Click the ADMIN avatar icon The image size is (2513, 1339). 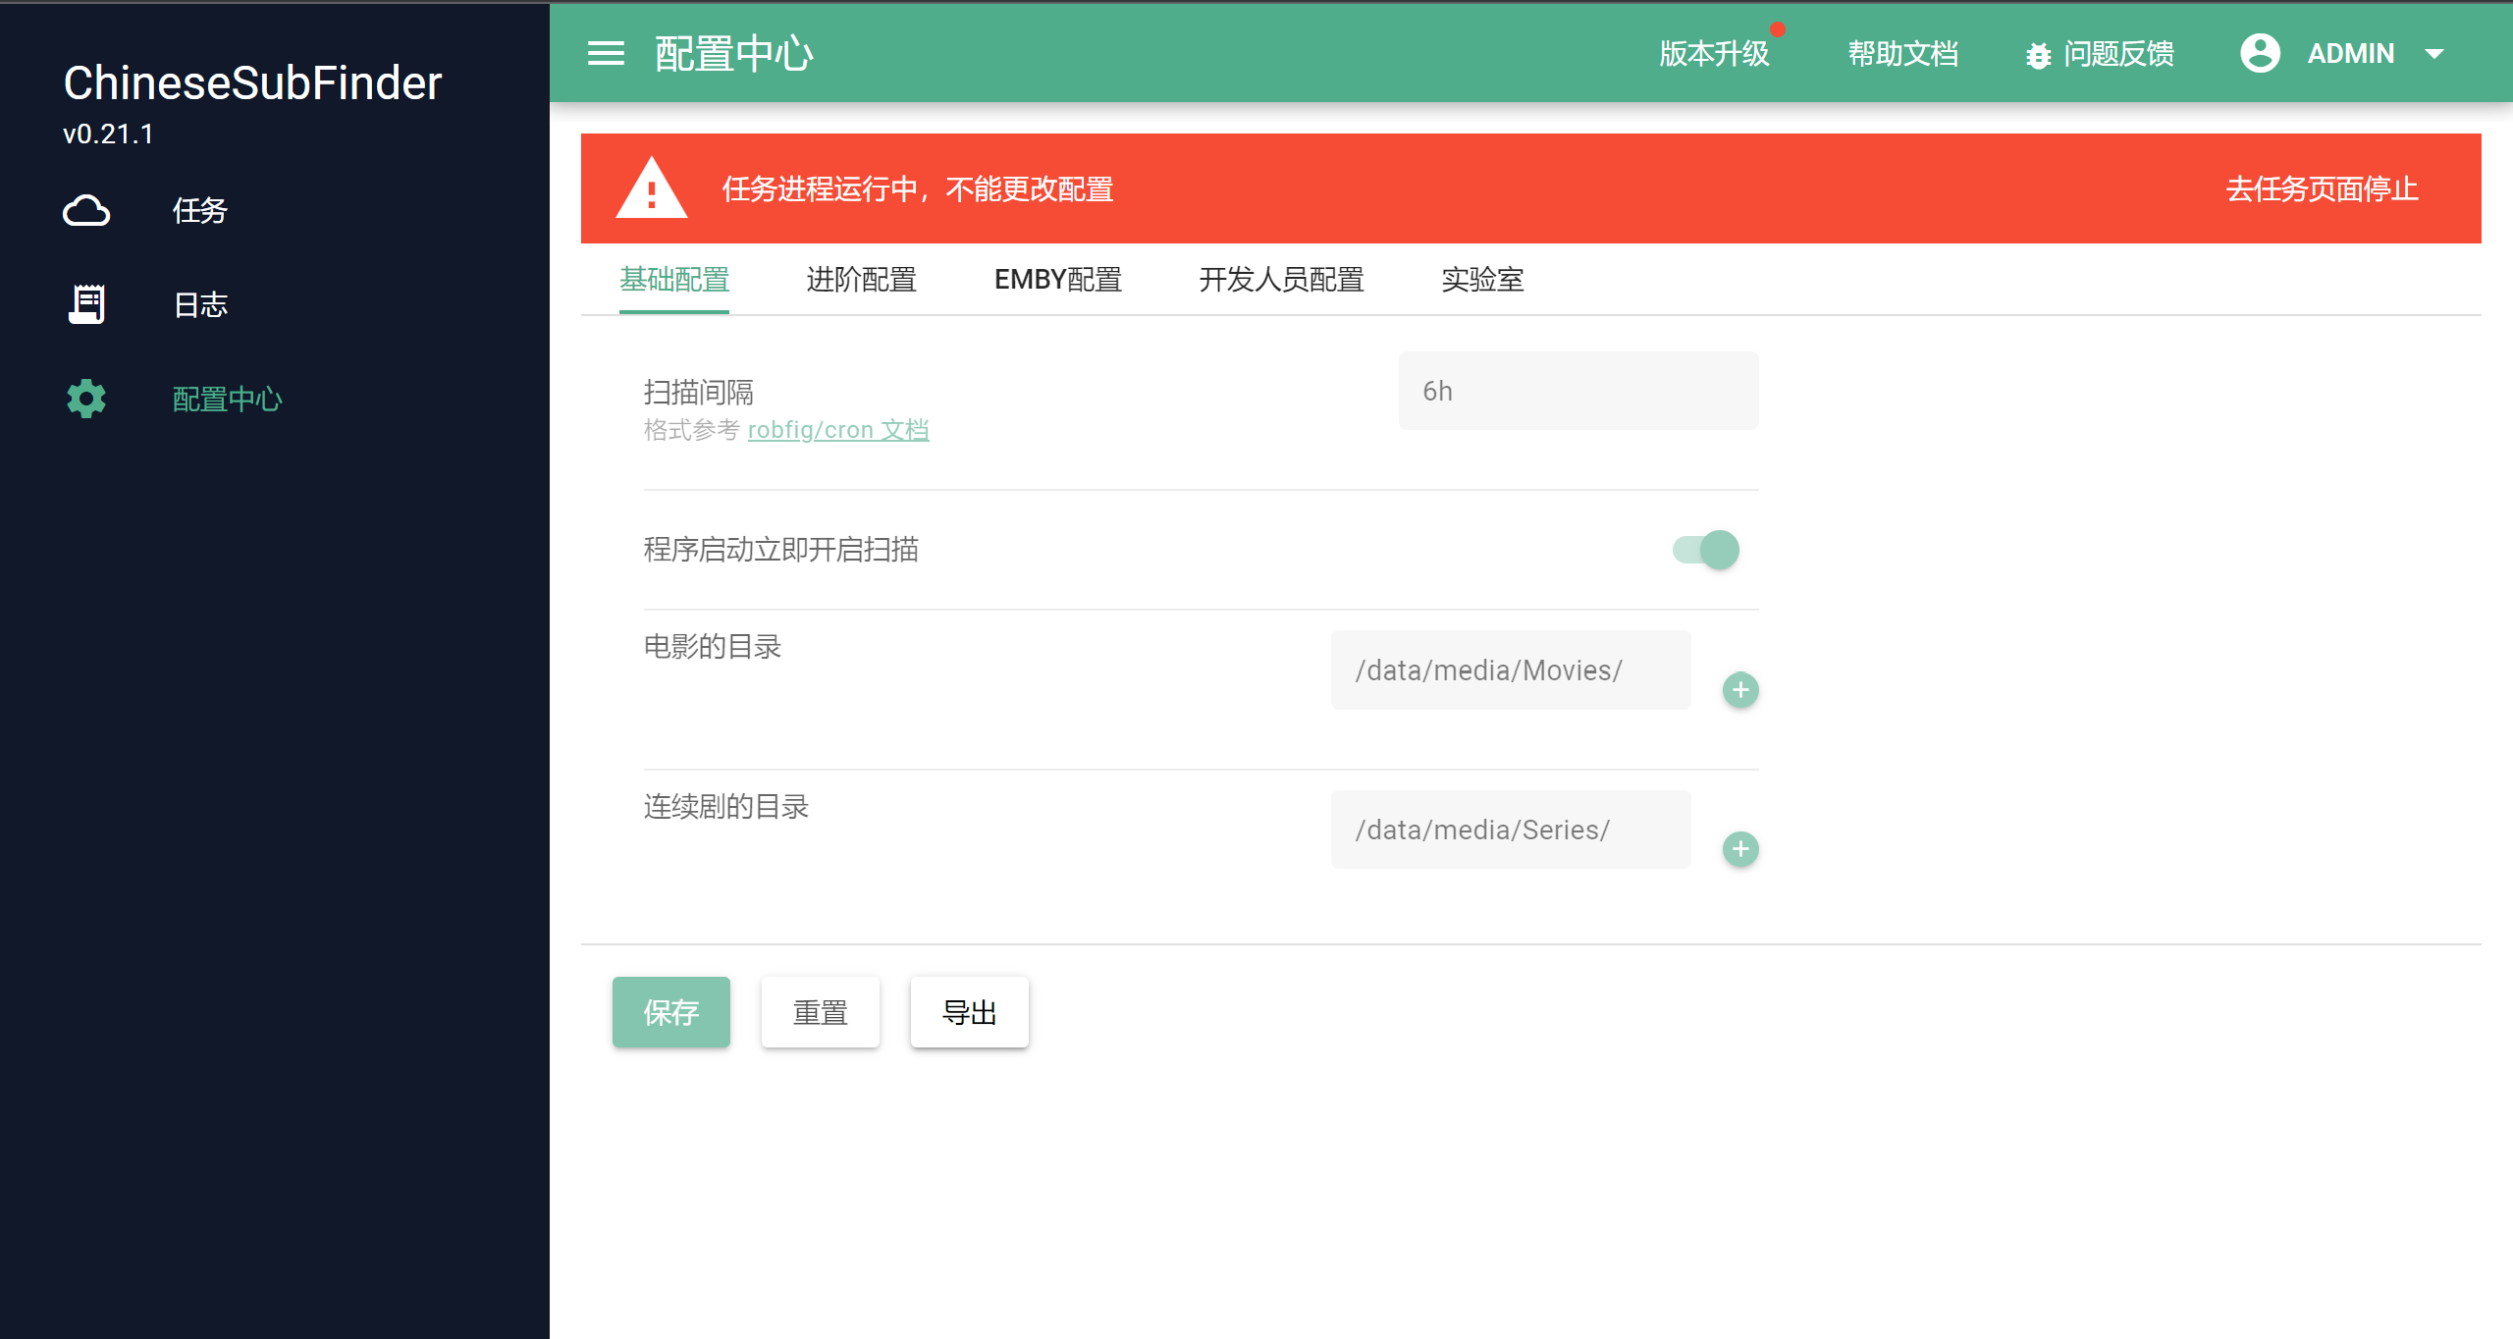pos(2261,53)
